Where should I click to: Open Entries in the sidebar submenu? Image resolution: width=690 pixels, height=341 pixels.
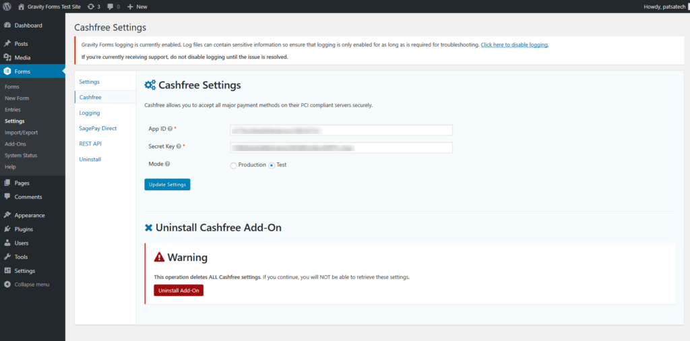tap(13, 110)
